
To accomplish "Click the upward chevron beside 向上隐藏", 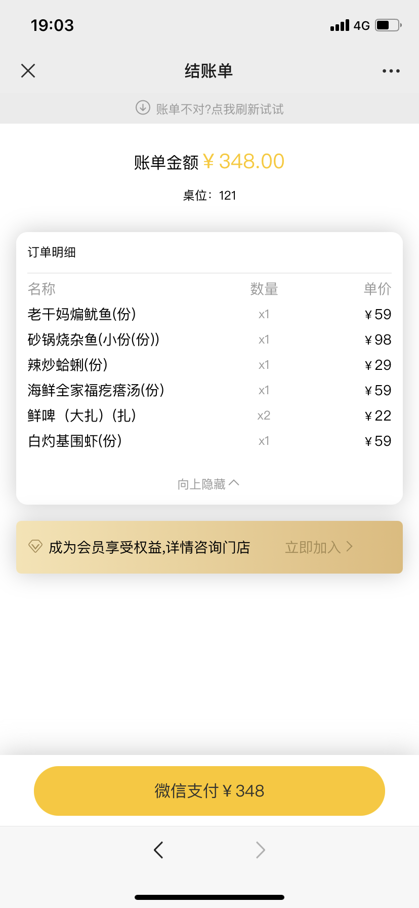I will (x=234, y=483).
